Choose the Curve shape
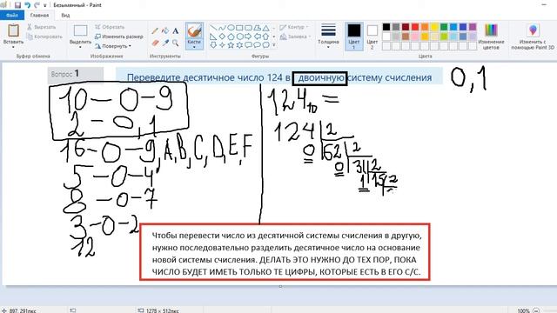Viewport: 557px width, 313px height. [x=222, y=28]
